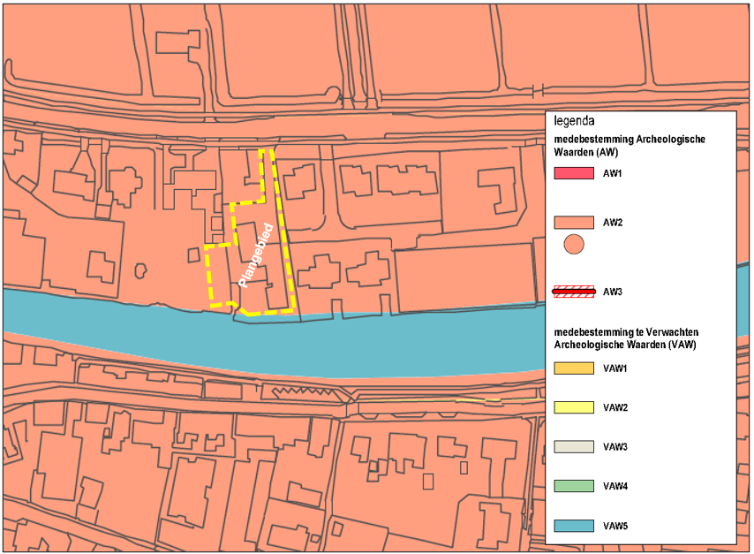Click the Plangebied label on map
Image resolution: width=754 pixels, height=554 pixels.
click(256, 255)
